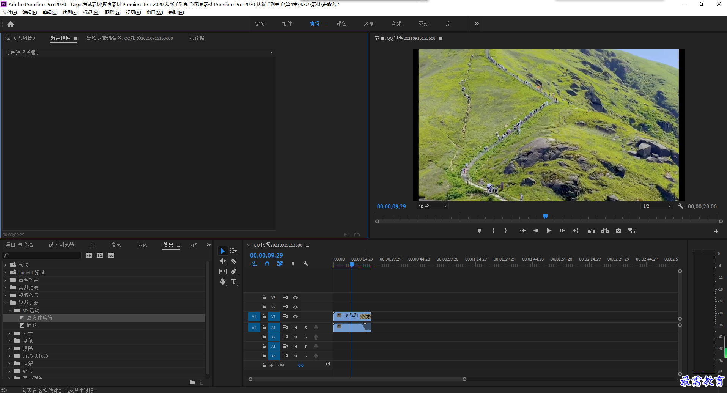The width and height of the screenshot is (727, 393).
Task: Open timeline display settings wrench
Action: pyautogui.click(x=306, y=264)
